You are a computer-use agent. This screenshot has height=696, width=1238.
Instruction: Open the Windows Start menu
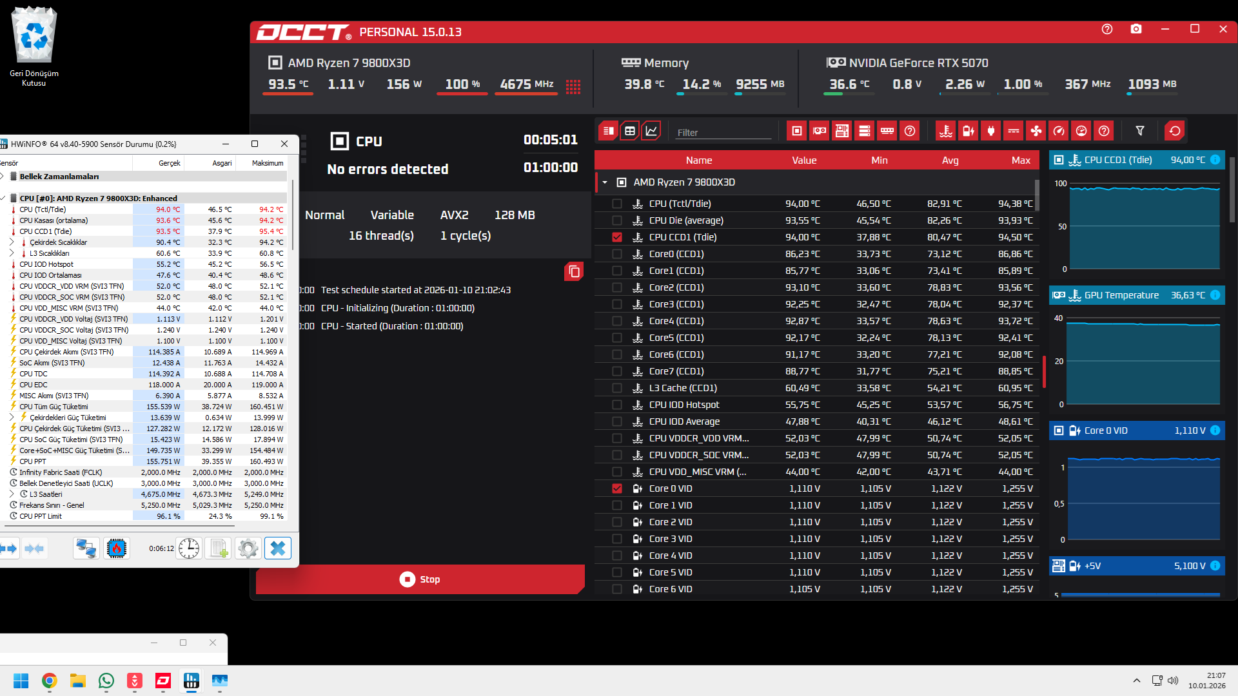21,681
